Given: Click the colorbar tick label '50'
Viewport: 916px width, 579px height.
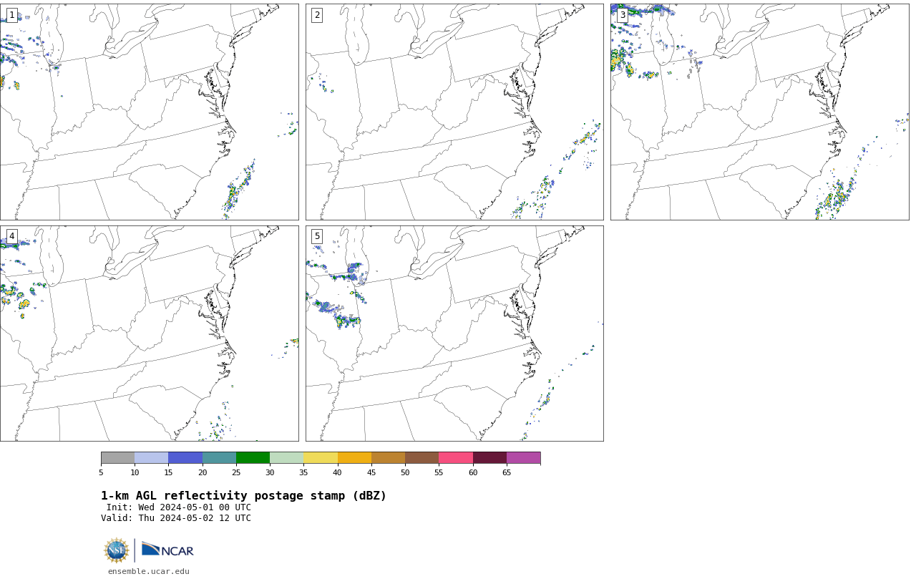Looking at the screenshot, I should 405,472.
